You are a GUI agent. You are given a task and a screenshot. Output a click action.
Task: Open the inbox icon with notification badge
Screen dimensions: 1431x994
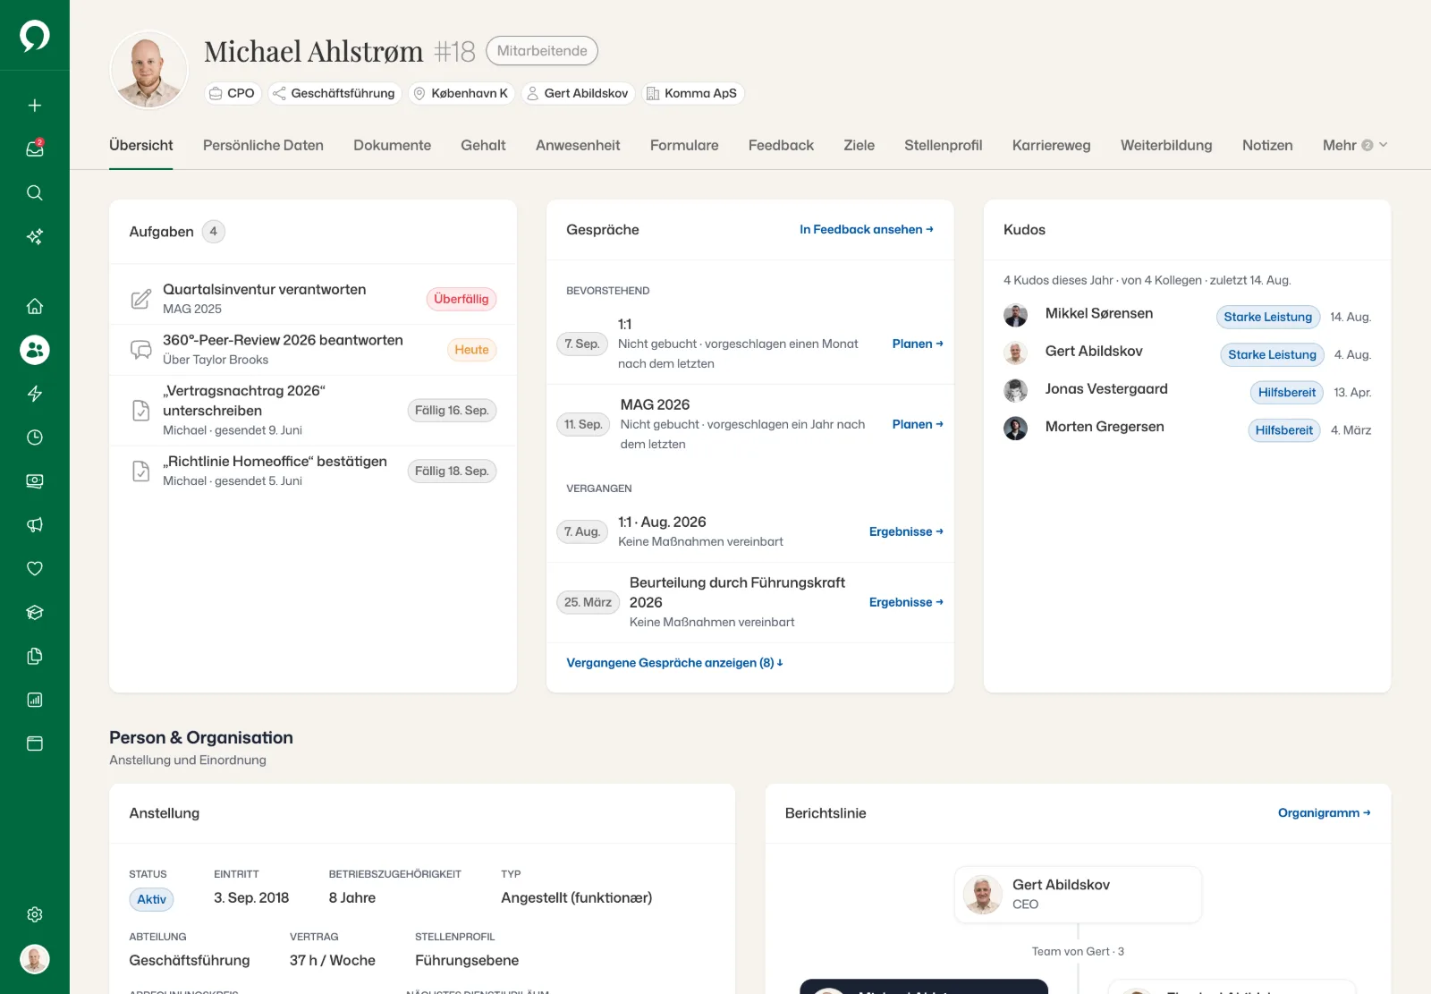pos(35,149)
